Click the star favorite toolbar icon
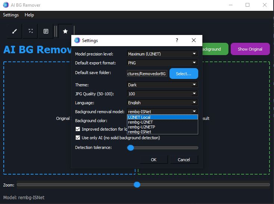Viewport: 274px width, 204px height. tap(65, 32)
